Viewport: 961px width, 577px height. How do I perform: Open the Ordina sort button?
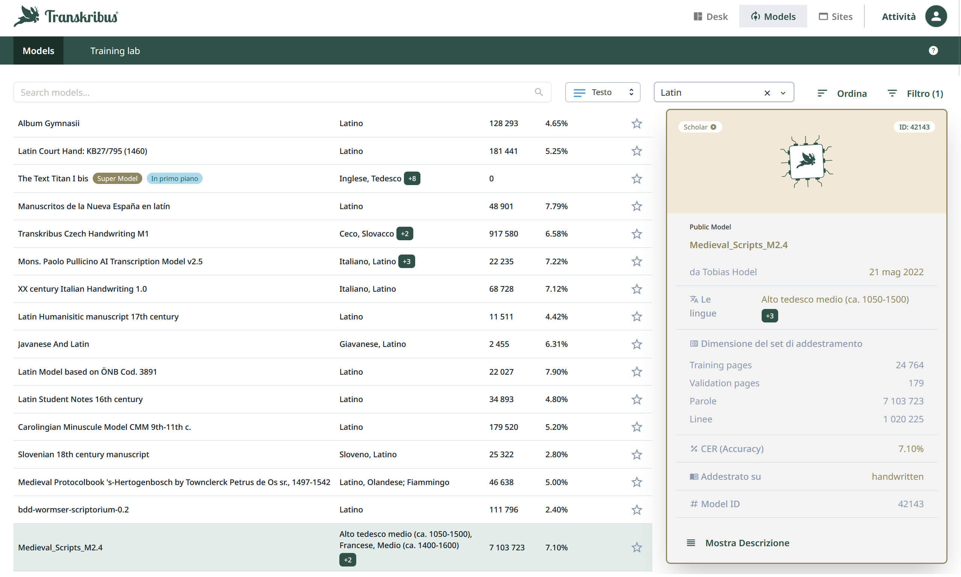click(842, 93)
